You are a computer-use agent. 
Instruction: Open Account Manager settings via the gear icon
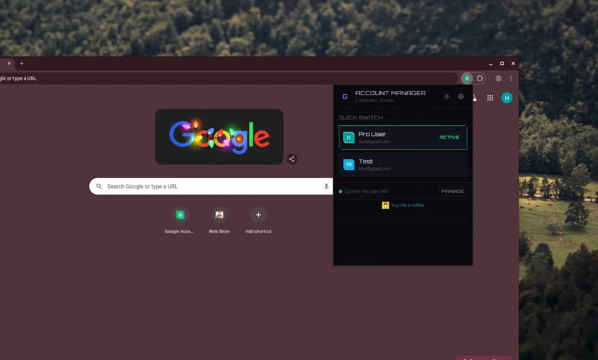[460, 96]
